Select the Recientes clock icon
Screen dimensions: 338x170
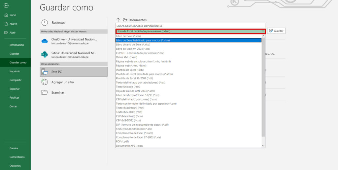coord(45,23)
